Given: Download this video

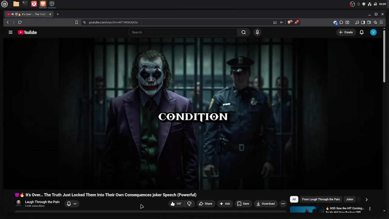Looking at the screenshot, I should (265, 204).
